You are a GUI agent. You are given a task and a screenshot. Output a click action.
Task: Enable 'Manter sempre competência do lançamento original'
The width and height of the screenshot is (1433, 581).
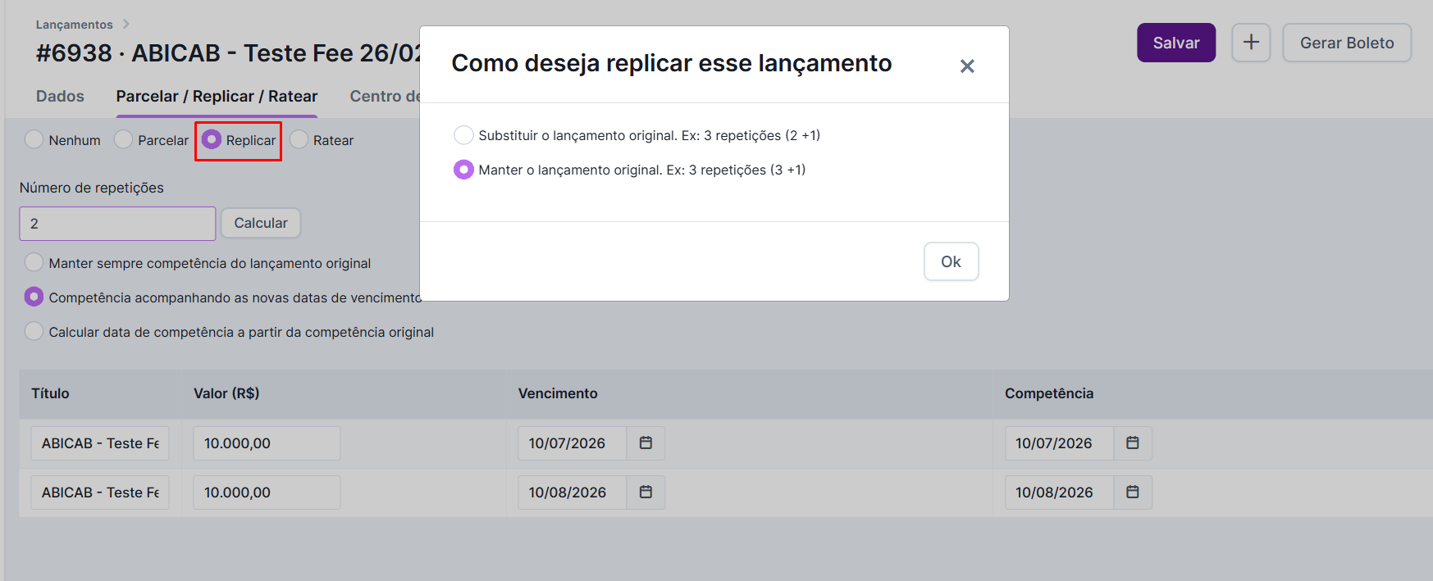pos(34,263)
